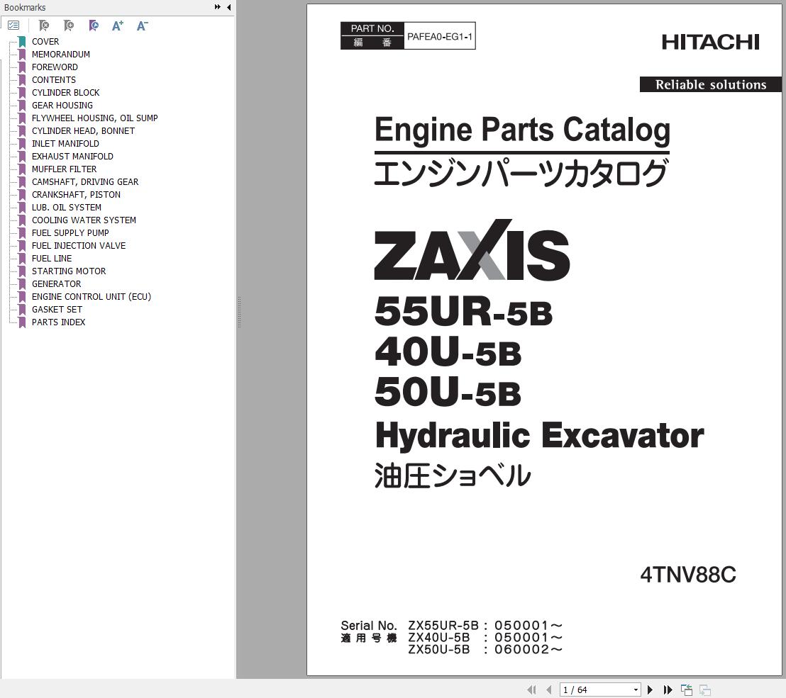Select the delete bookmark icon
This screenshot has width=786, height=698.
coord(43,25)
